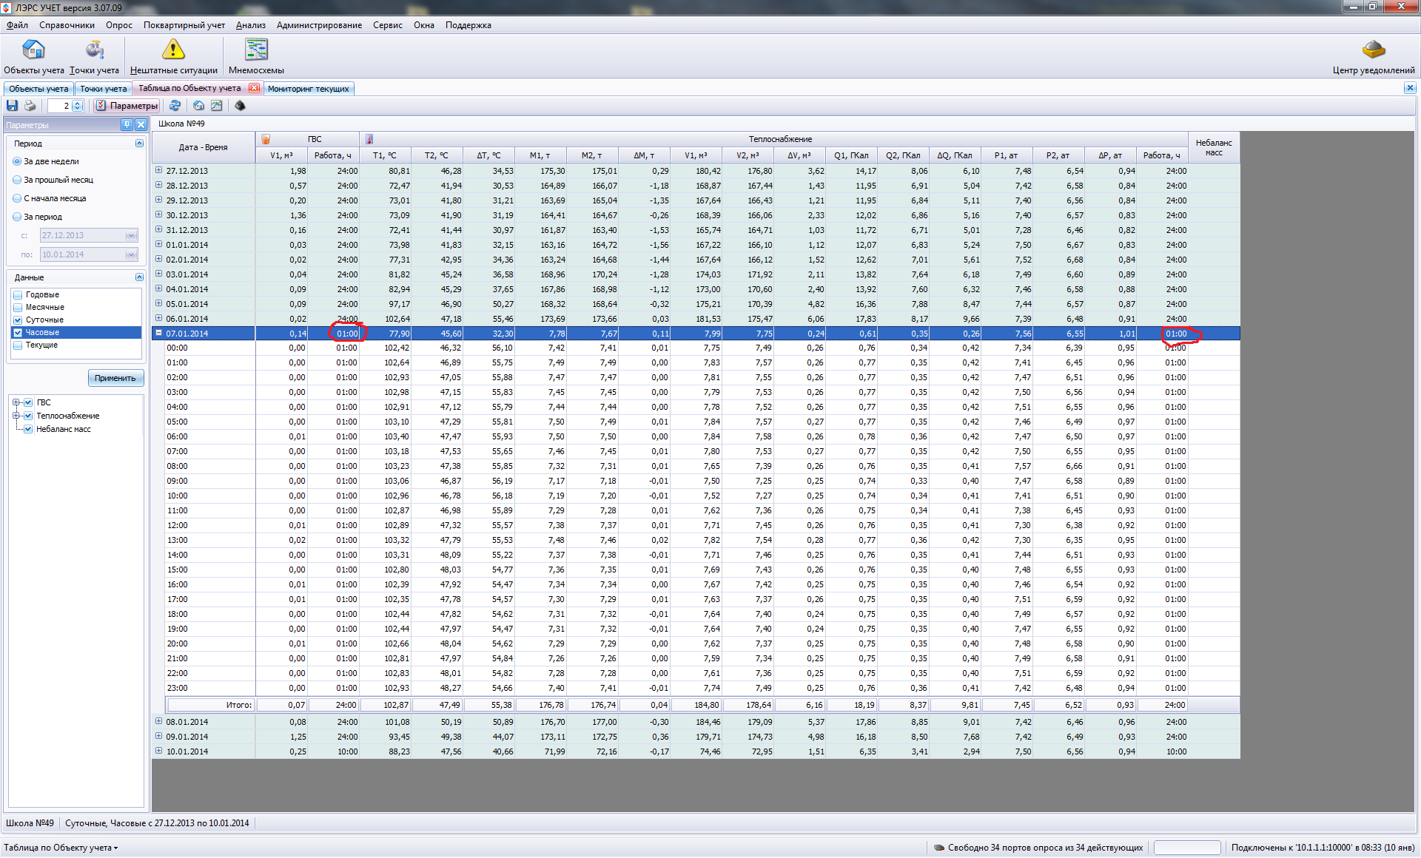Open the chart view icon in the toolbar

tap(216, 106)
